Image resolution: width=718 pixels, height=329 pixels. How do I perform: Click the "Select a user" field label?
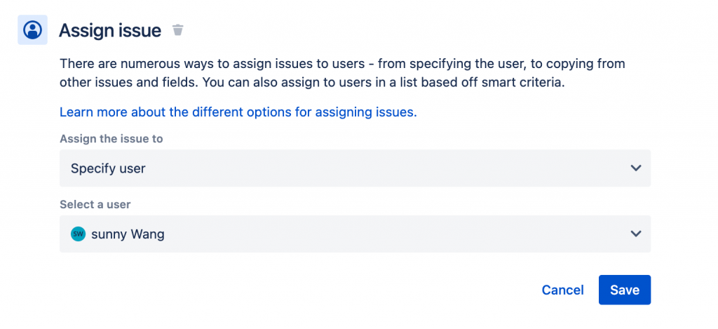point(95,205)
